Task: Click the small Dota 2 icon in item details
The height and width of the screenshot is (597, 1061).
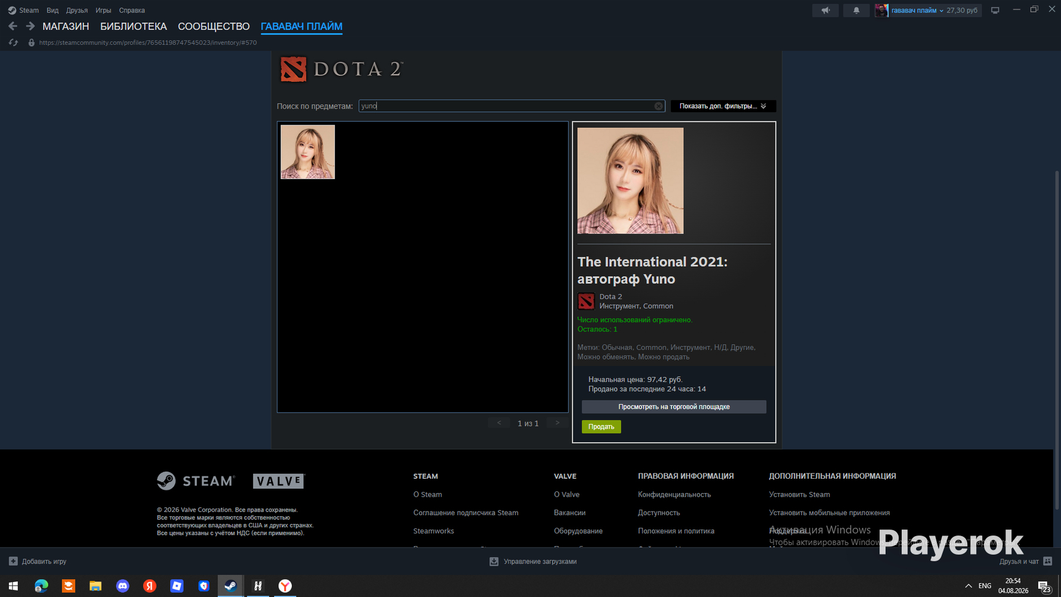Action: [586, 301]
